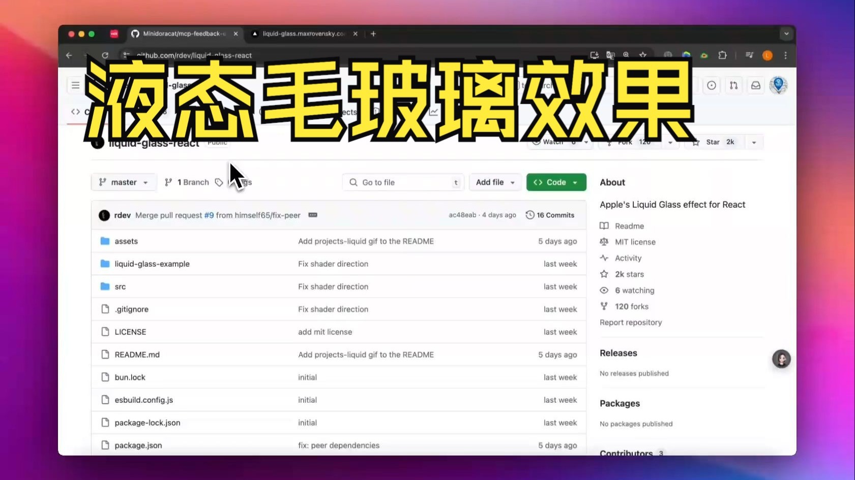Screen dimensions: 855x480
Task: Open the pull requests icon in header
Action: [x=733, y=85]
